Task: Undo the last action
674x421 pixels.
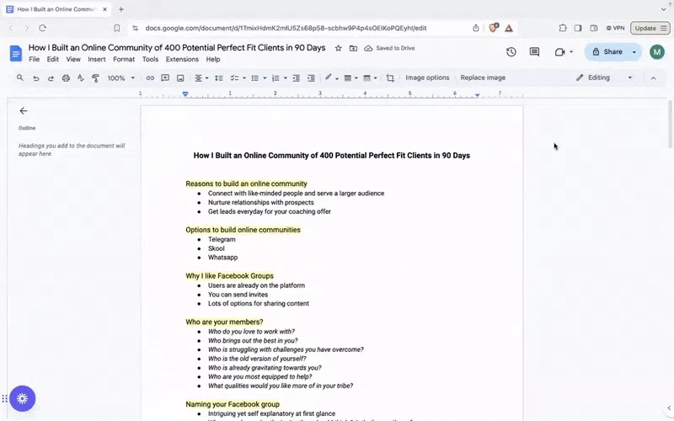Action: 36,78
